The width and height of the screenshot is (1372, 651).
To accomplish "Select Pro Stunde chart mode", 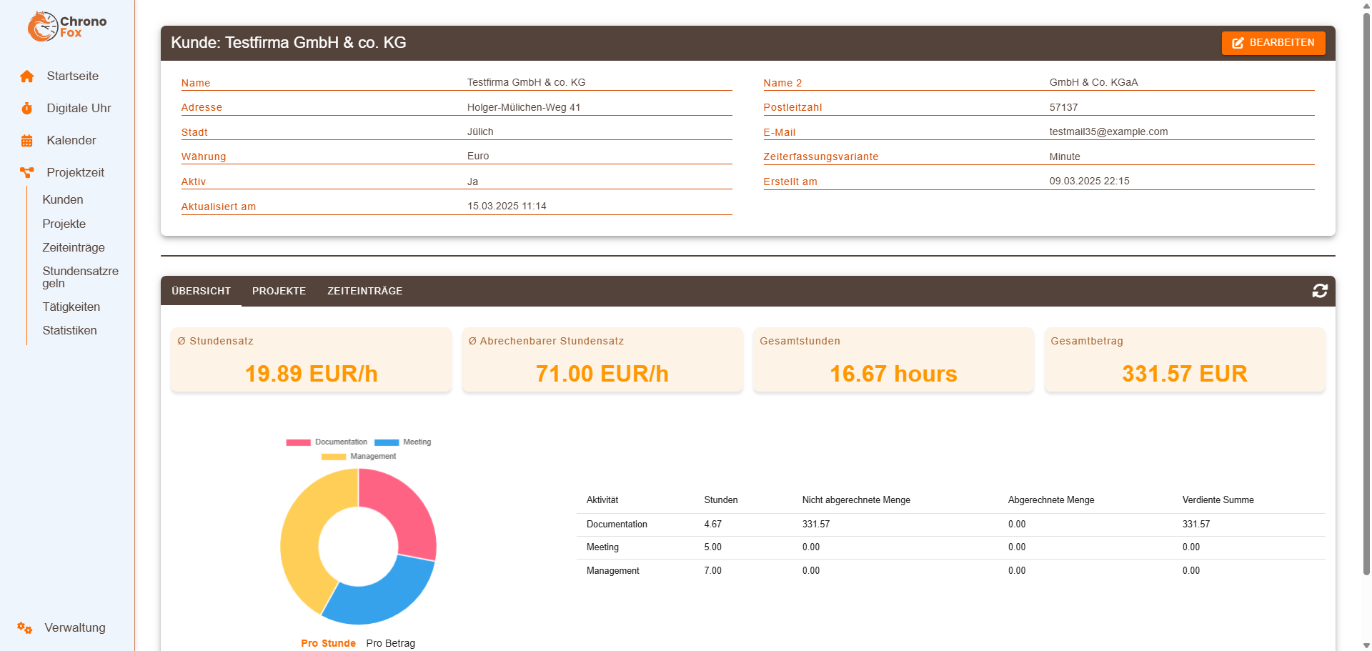I will pos(328,643).
